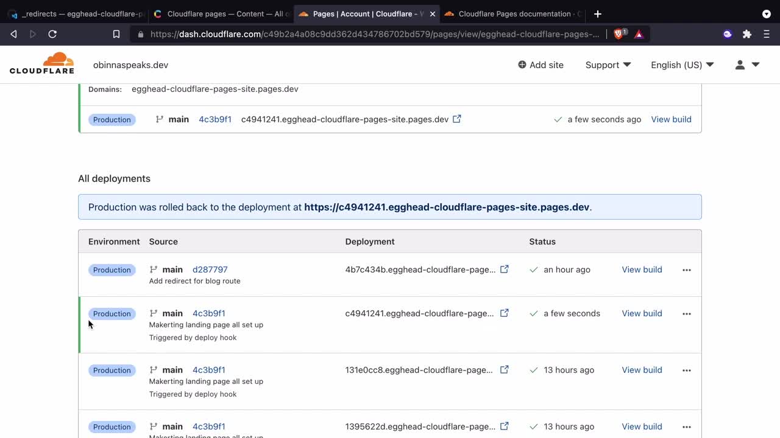Open Brave Shields icon in address bar
780x438 pixels.
[619, 34]
